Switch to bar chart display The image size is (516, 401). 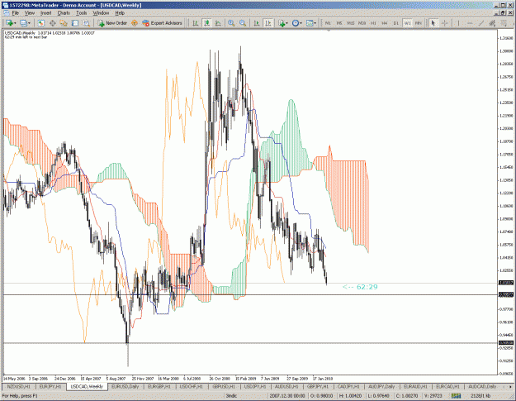pos(196,23)
